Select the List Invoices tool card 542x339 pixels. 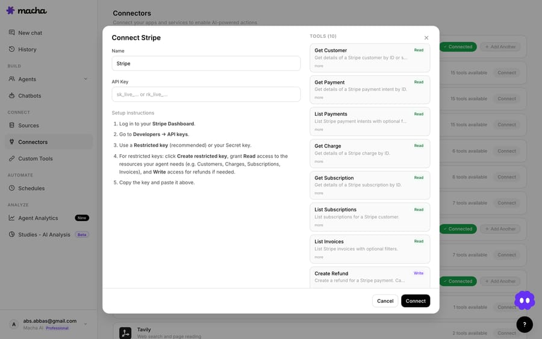370,249
